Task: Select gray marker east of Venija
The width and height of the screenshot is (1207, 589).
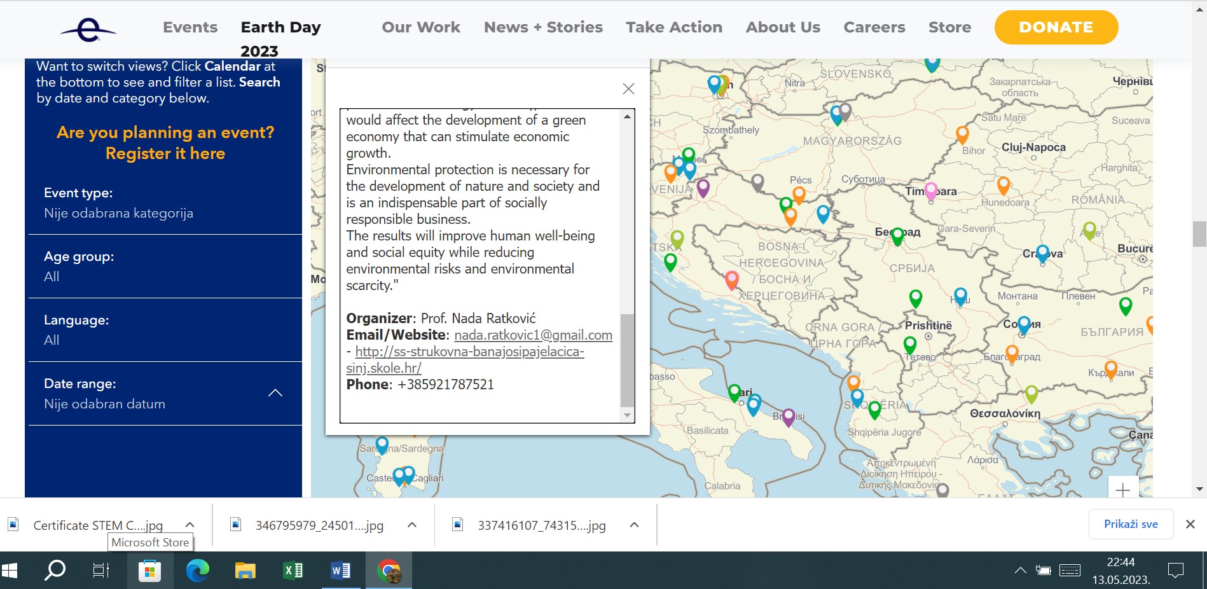Action: [x=757, y=183]
